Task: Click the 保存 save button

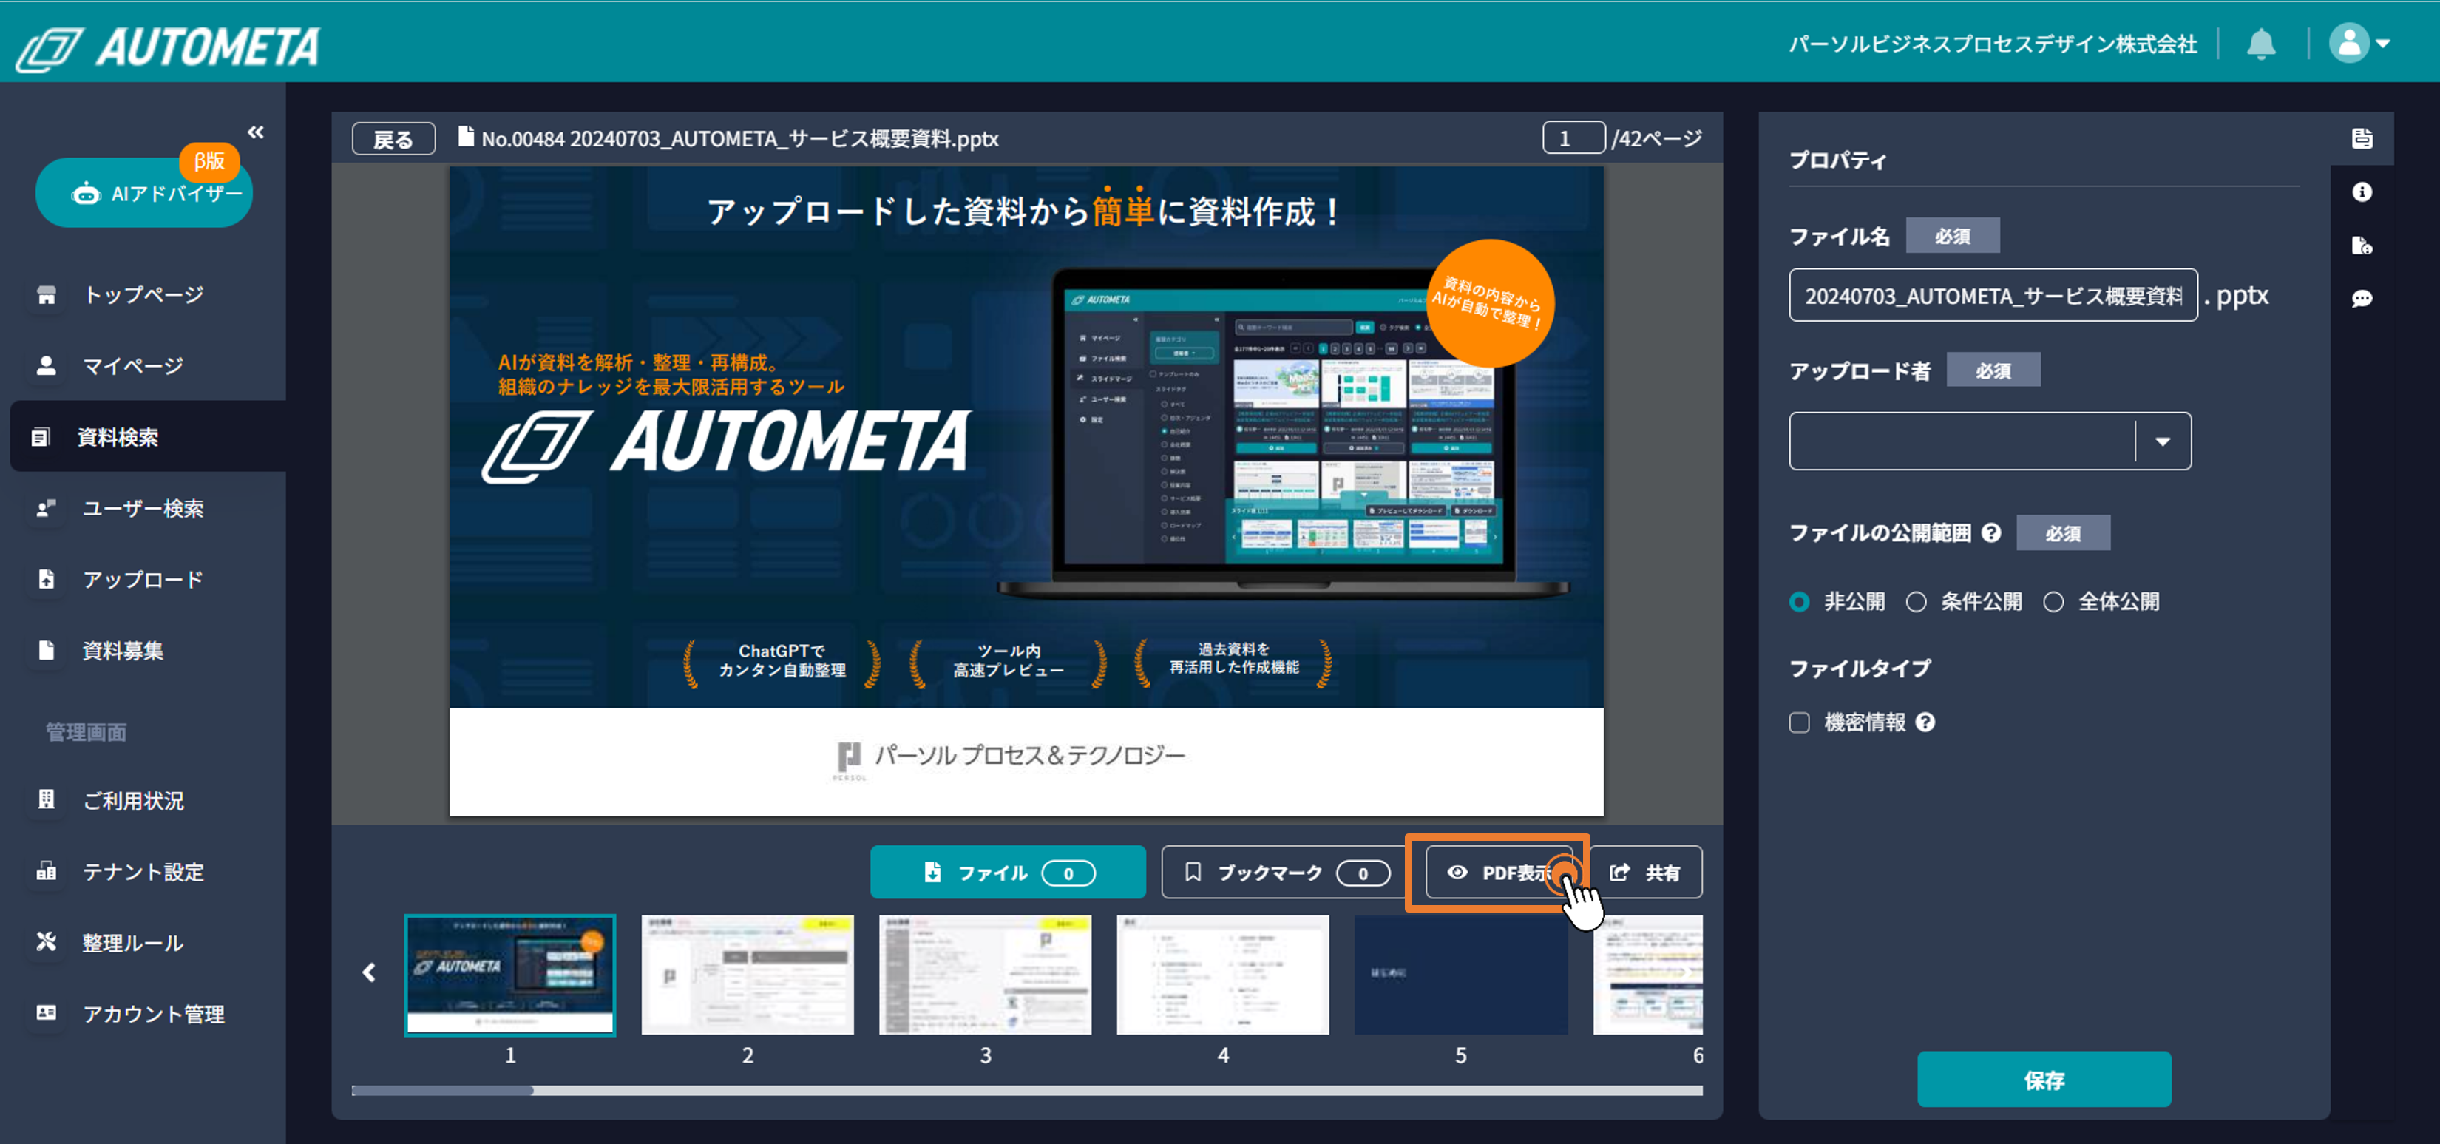Action: coord(2044,1080)
